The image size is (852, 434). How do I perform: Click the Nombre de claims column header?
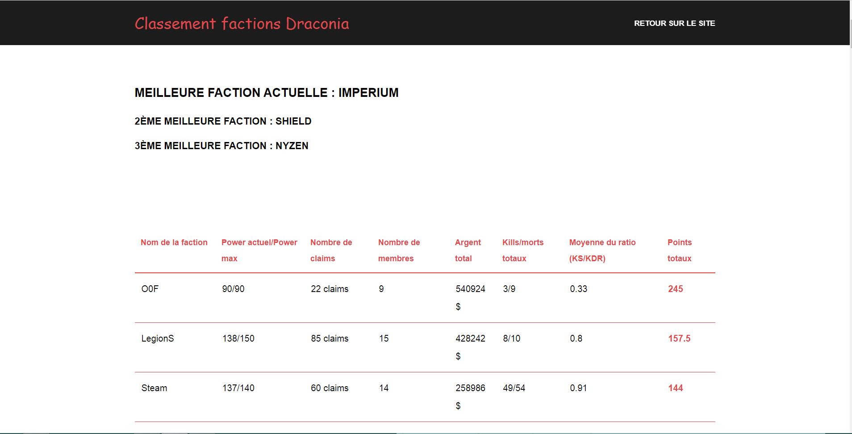[x=331, y=250]
